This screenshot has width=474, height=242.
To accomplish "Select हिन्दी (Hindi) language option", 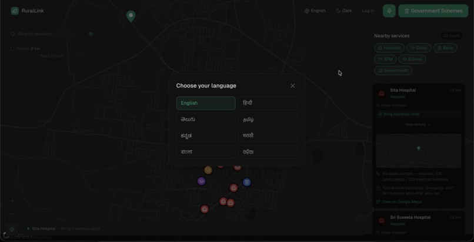I will click(x=268, y=103).
